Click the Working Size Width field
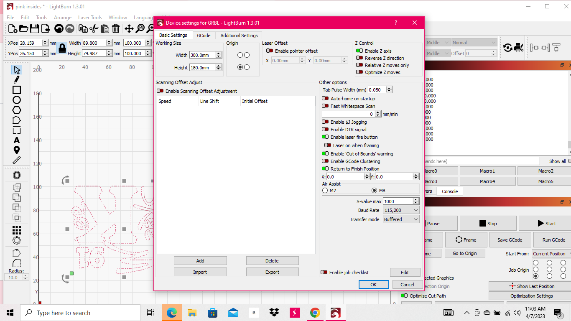 coord(206,55)
